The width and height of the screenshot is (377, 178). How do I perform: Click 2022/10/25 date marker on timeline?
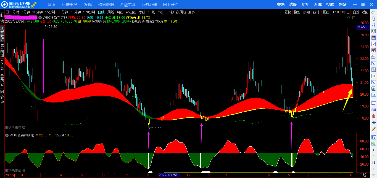tap(169, 175)
